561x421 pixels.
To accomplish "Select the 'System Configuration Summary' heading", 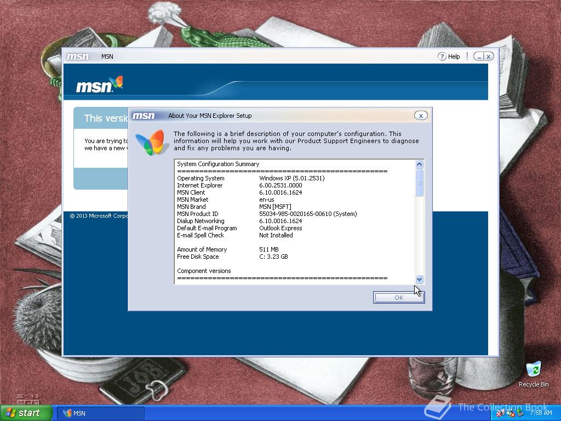I will 218,164.
